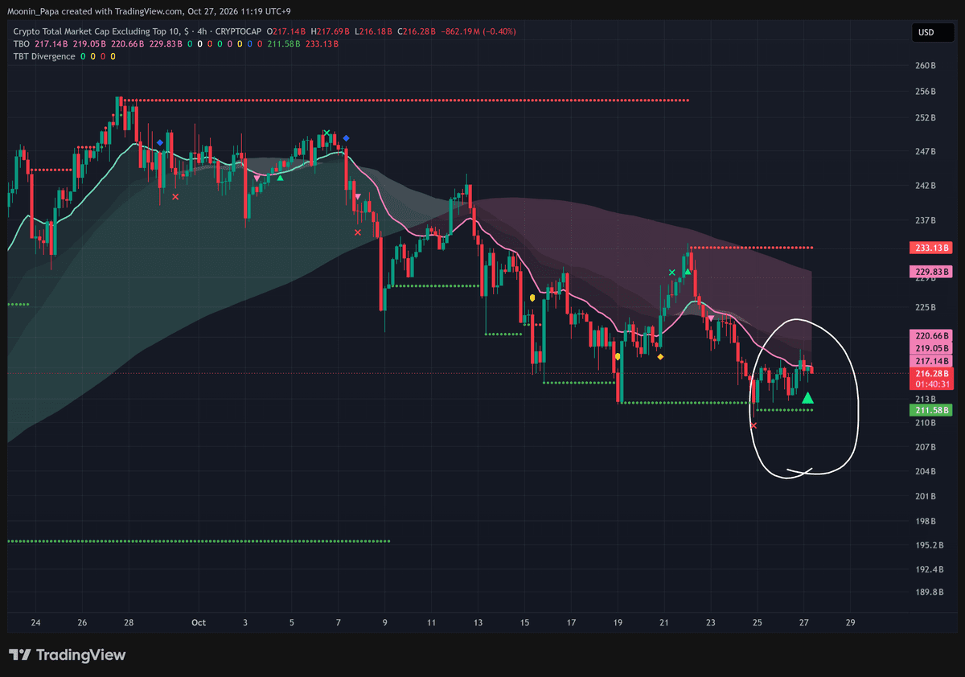Click the red dotted resistance line at 256B

[x=406, y=101]
